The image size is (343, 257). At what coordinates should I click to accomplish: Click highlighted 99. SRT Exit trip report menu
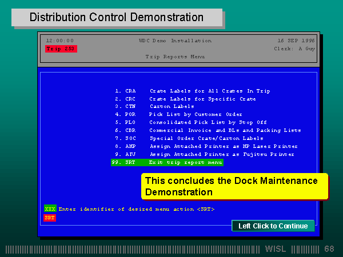click(167, 162)
